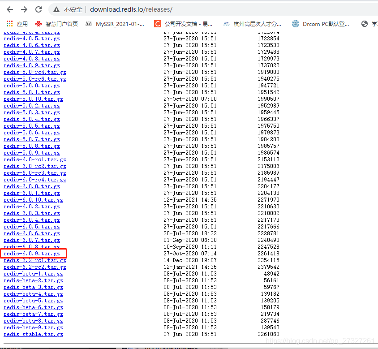Open the 公司开发文档 bookmark
The height and width of the screenshot is (349, 378).
183,24
